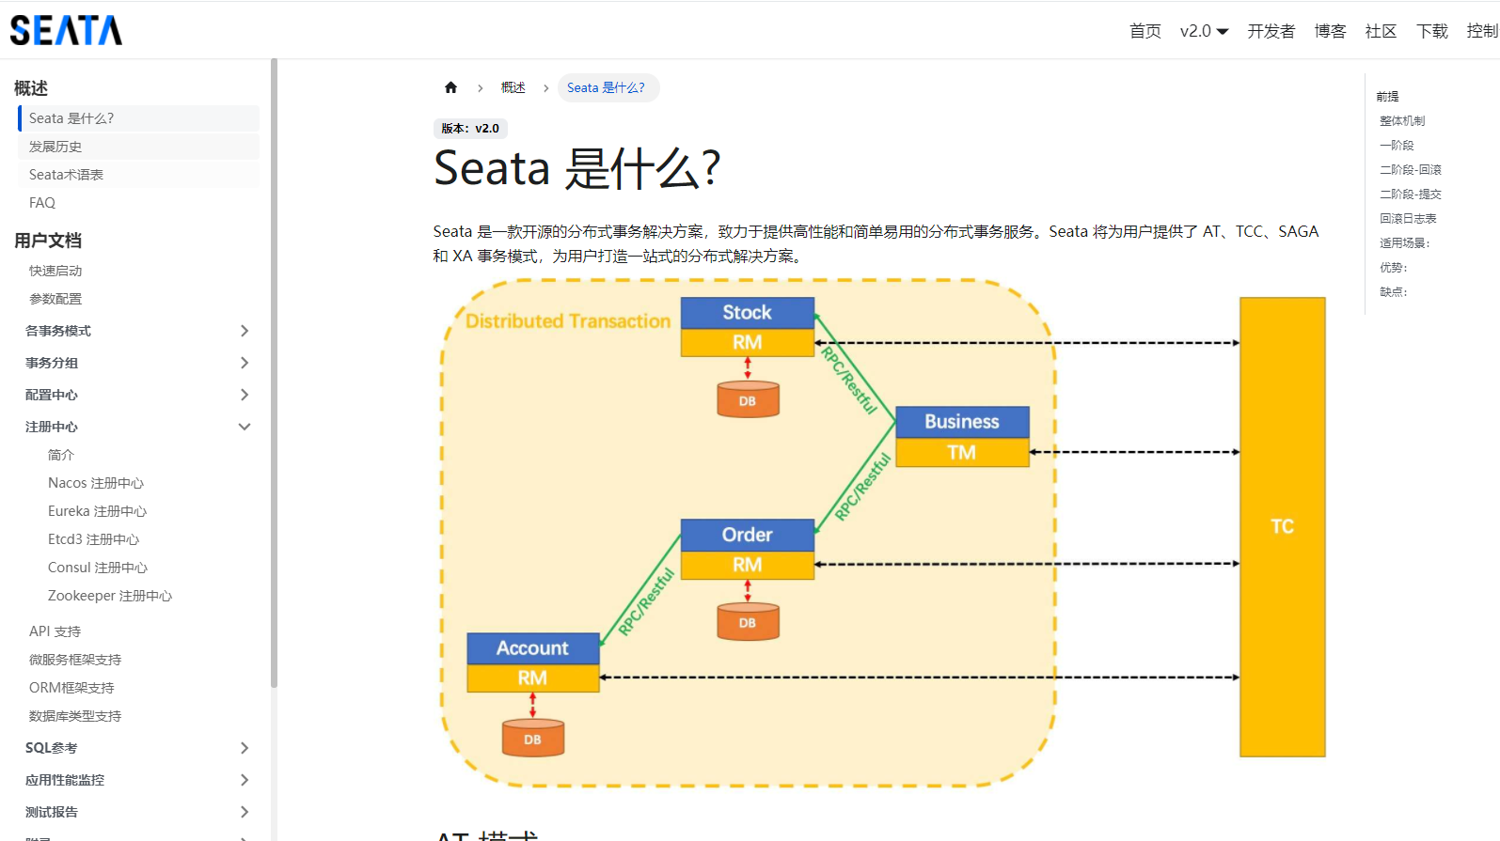Click 注册中心 category label
The image size is (1500, 841).
click(52, 427)
